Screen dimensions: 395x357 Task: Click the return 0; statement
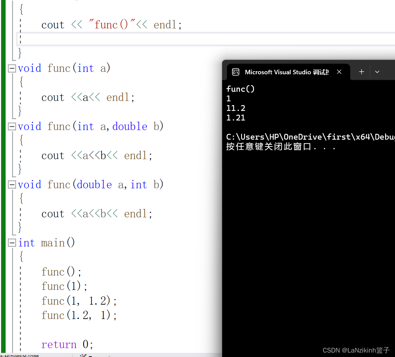(67, 344)
